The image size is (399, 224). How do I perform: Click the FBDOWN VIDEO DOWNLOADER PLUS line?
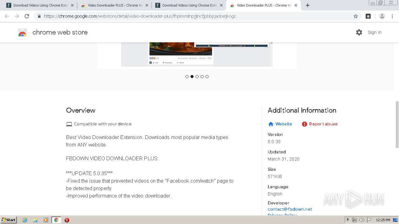tap(112, 158)
